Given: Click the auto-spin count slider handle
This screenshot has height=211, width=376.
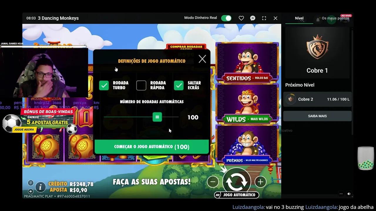Looking at the screenshot, I should point(157,117).
